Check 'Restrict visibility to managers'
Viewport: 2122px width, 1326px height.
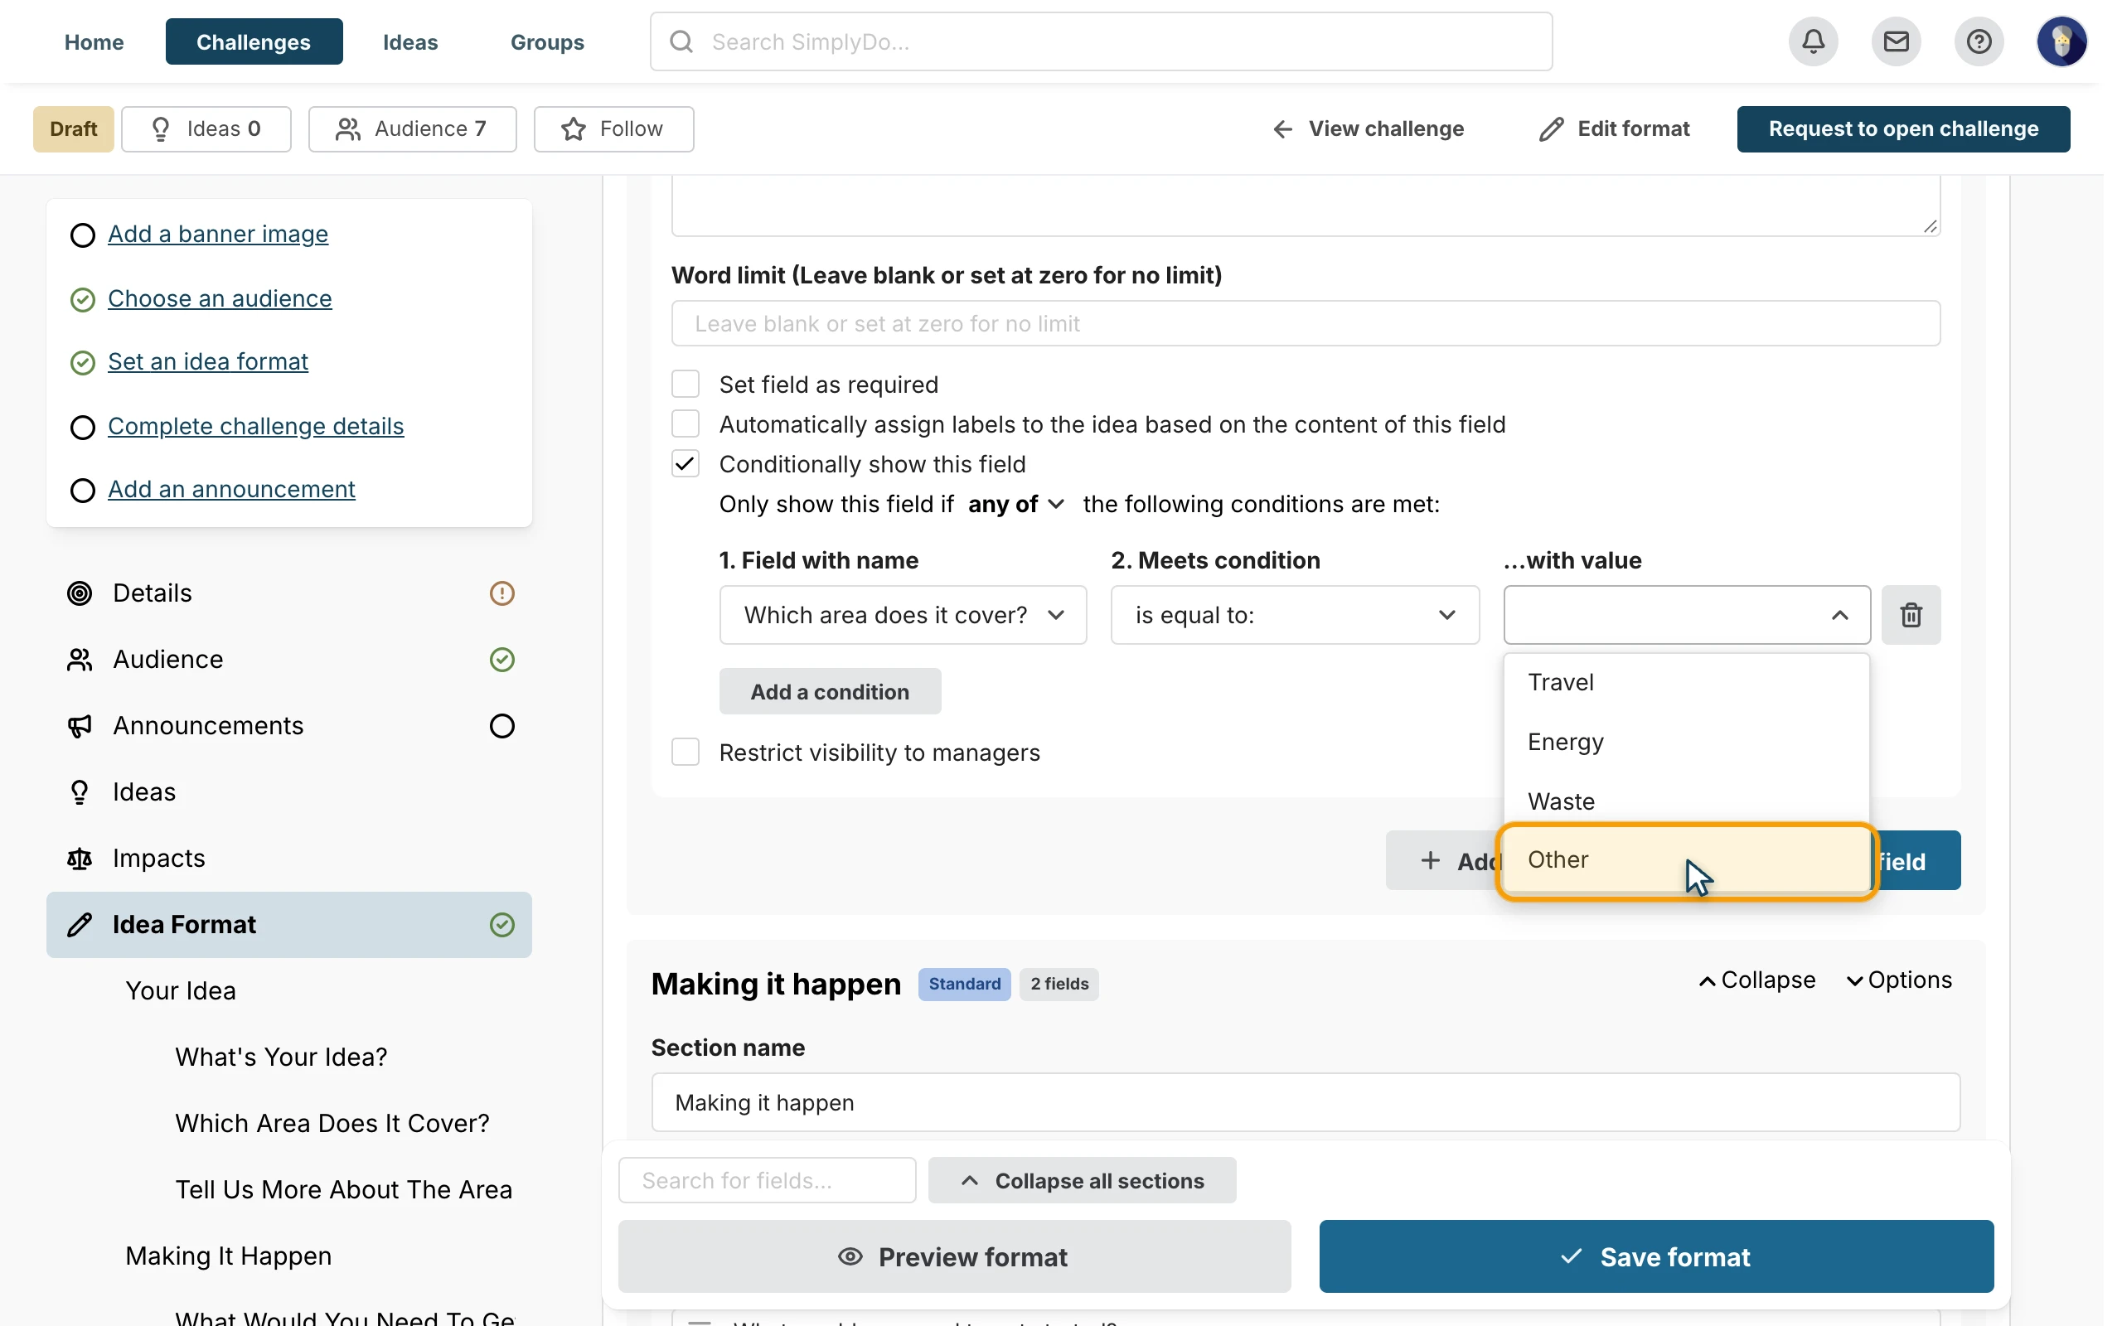(685, 753)
